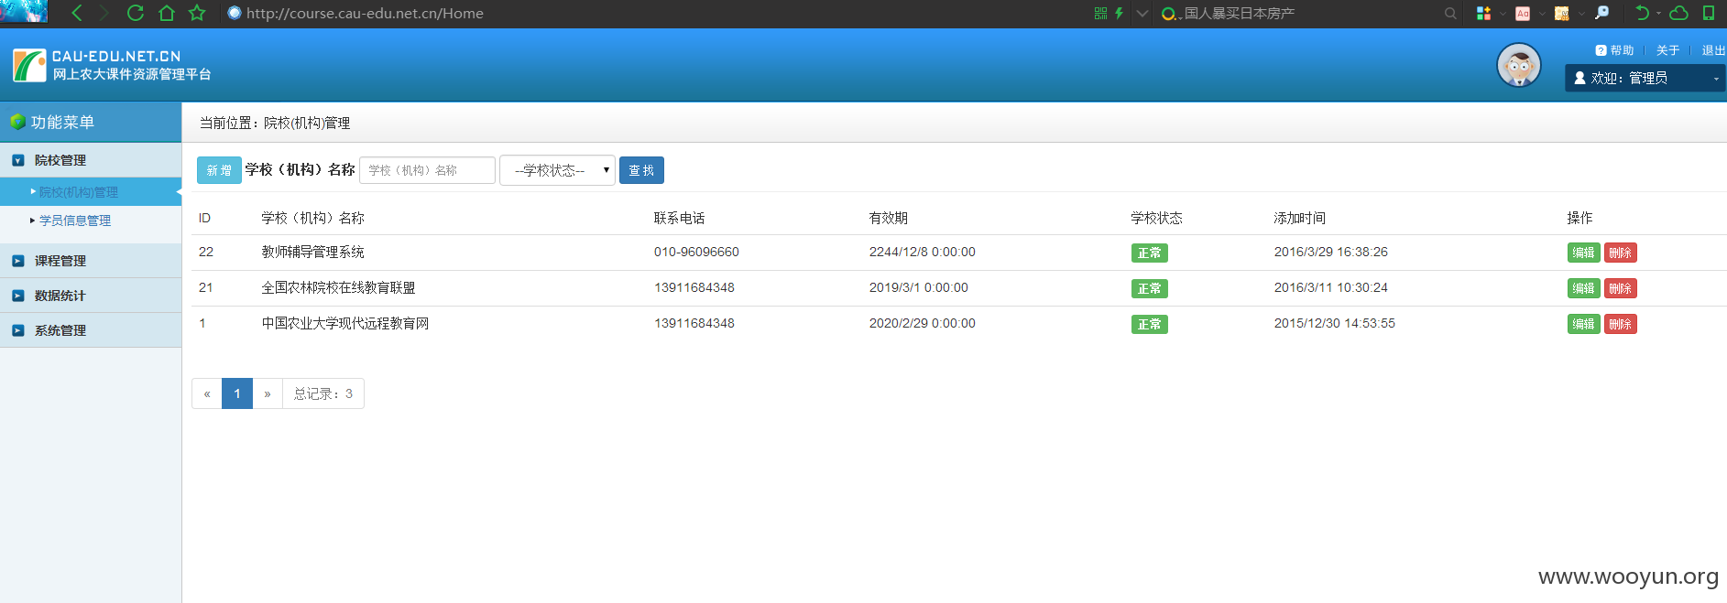Click the 有效期 column header
Screen dimensions: 1727x603
pyautogui.click(x=889, y=218)
